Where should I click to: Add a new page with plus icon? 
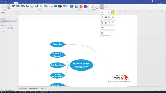click(x=45, y=88)
